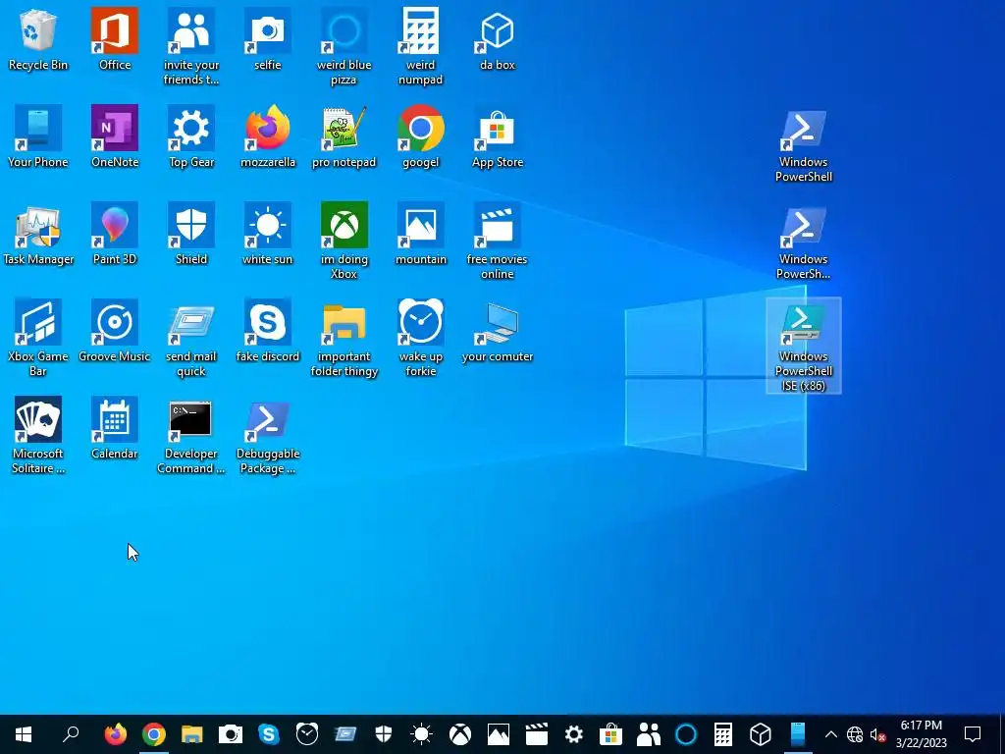Show hidden system tray icons
The image size is (1005, 754).
coord(830,734)
